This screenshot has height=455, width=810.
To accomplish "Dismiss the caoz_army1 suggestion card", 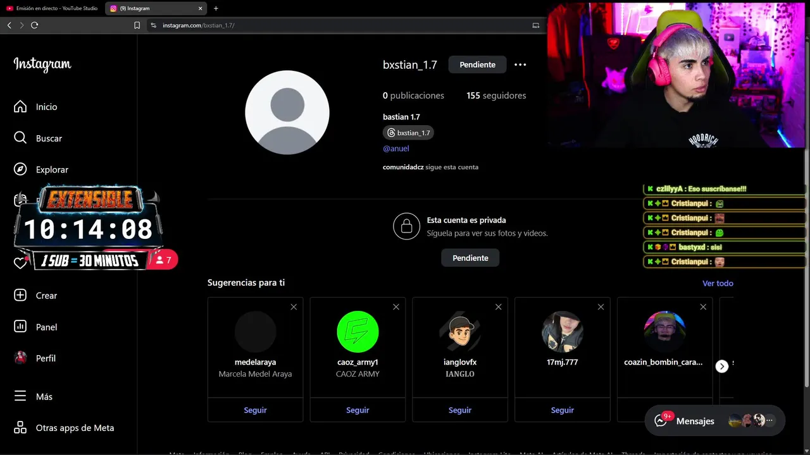I will 396,307.
